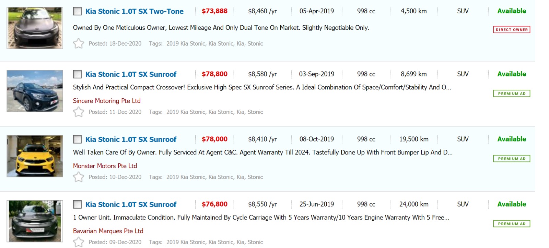
Task: Tick checkbox for Kia Stonic SX Two-Tone
Action: click(x=78, y=11)
